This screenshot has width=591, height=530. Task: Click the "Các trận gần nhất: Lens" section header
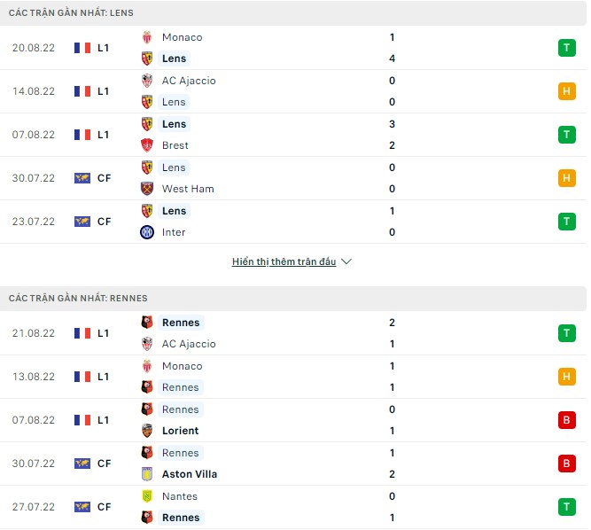pyautogui.click(x=71, y=13)
